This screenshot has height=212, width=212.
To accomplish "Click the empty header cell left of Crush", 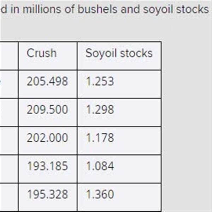I will [x=9, y=56].
